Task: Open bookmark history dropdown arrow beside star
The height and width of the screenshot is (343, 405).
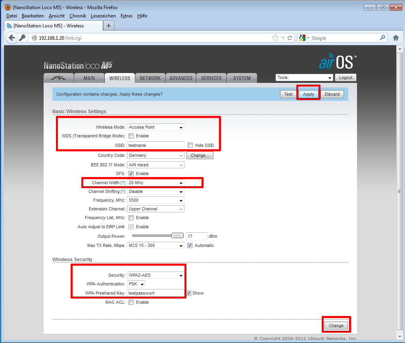Action: pos(283,38)
